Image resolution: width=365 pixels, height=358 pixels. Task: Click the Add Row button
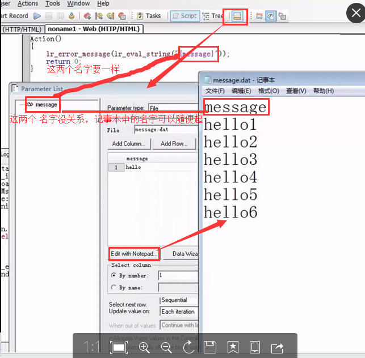tap(174, 144)
